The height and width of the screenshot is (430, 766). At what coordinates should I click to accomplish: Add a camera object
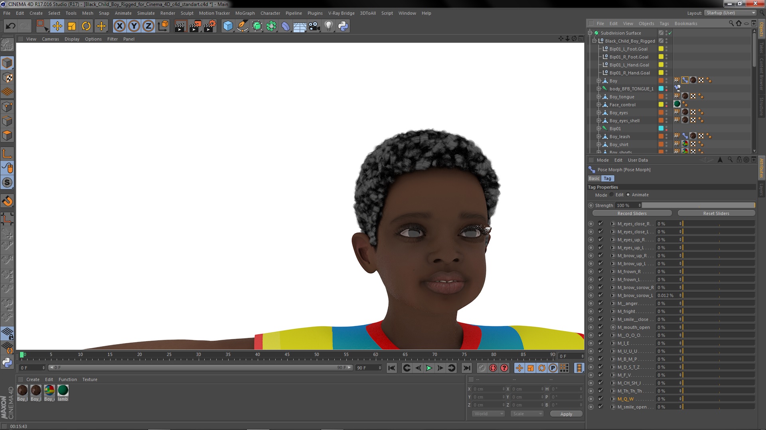click(314, 26)
